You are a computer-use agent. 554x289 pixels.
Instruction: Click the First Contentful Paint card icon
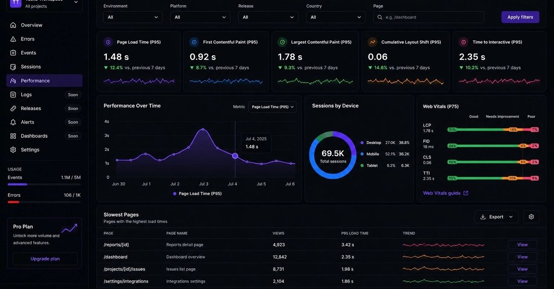coord(194,42)
